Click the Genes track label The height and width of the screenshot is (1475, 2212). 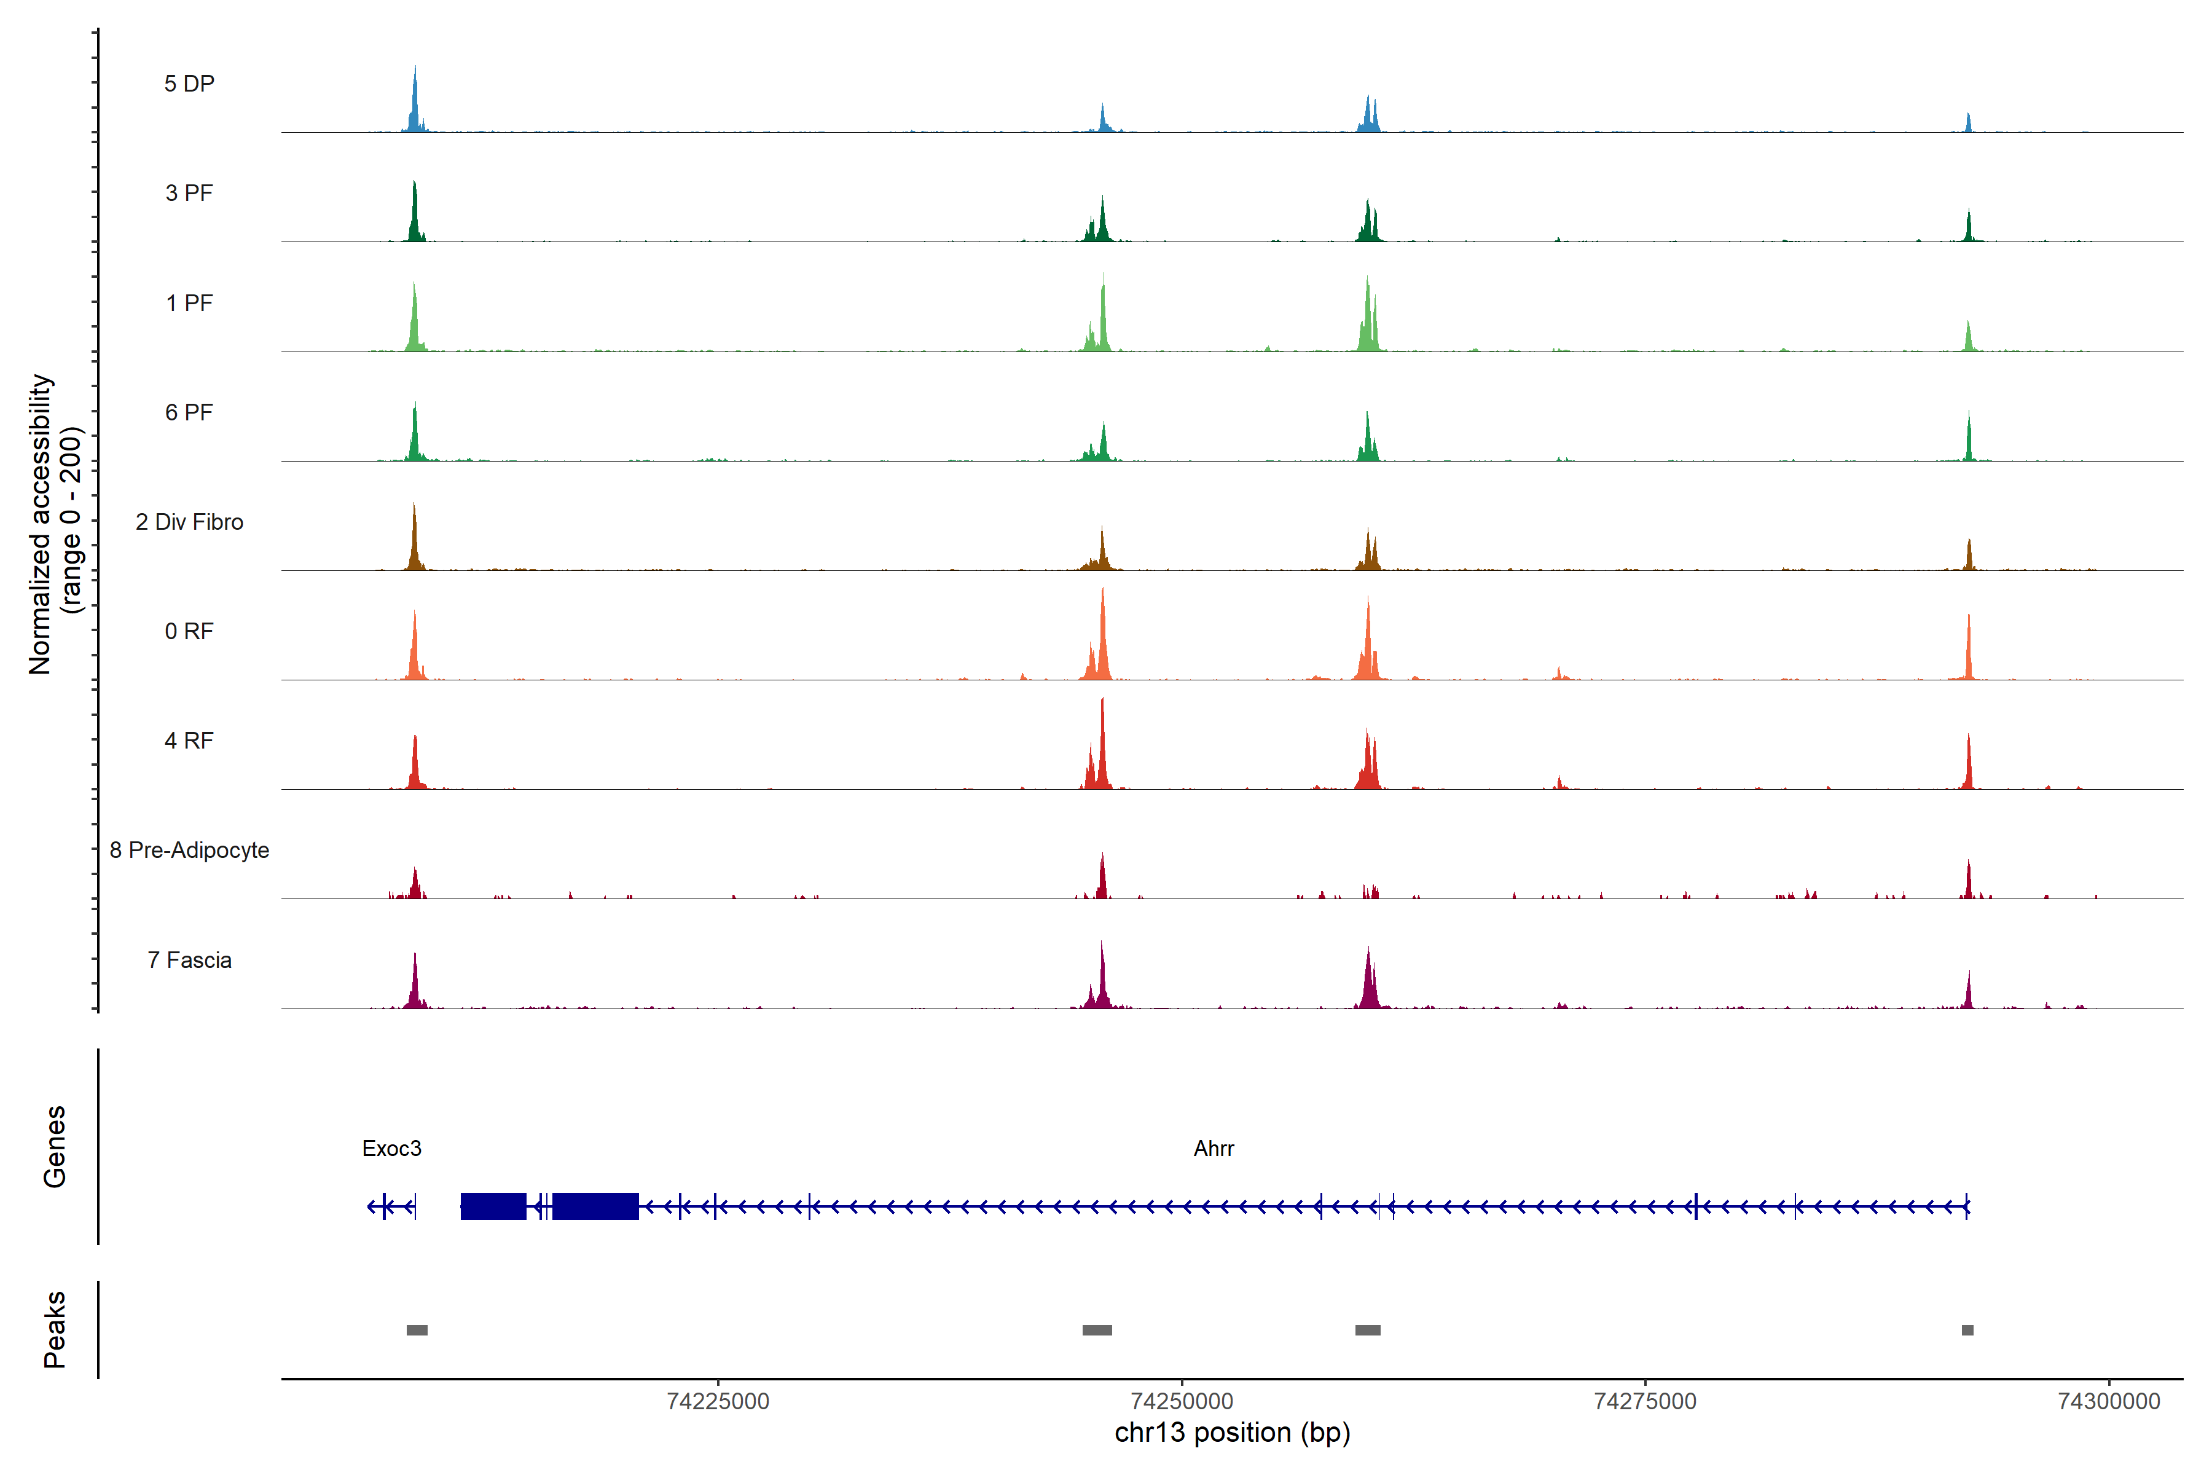pyautogui.click(x=55, y=1147)
